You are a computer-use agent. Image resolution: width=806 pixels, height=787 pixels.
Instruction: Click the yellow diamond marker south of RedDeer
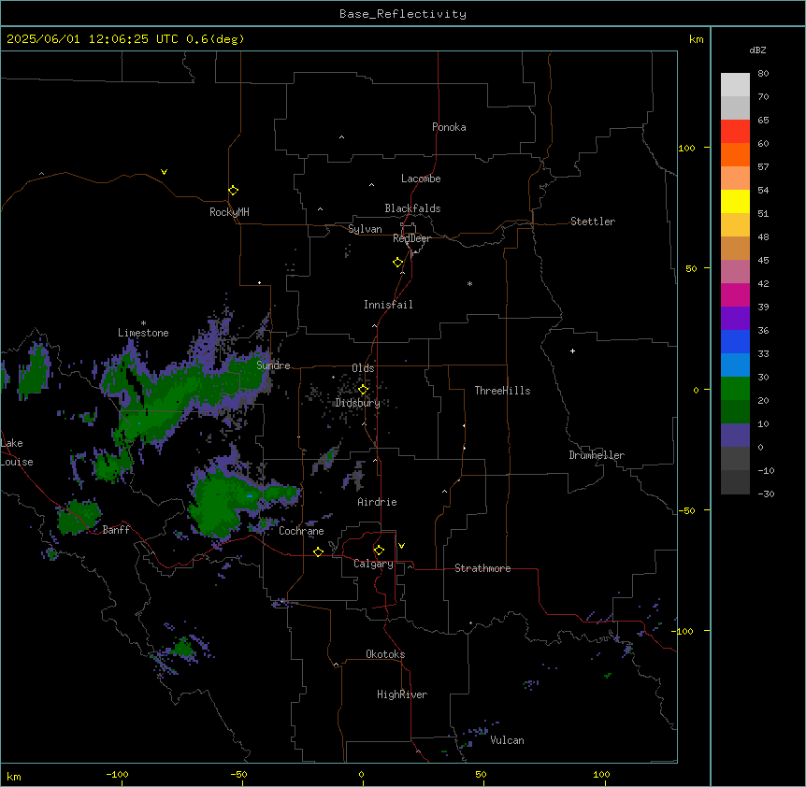pyautogui.click(x=398, y=263)
